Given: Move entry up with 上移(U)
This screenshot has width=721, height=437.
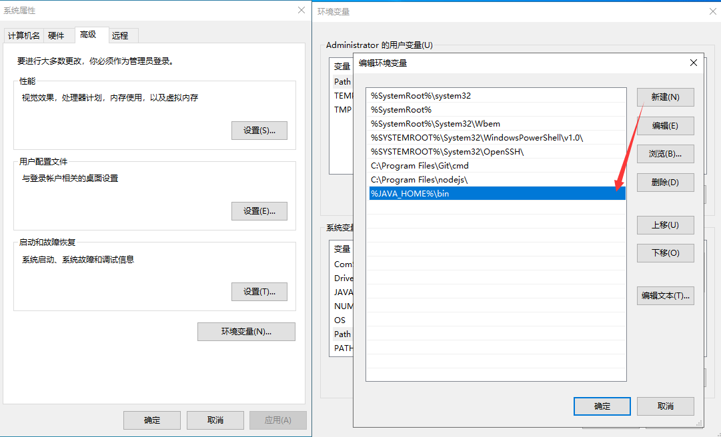Looking at the screenshot, I should (665, 225).
